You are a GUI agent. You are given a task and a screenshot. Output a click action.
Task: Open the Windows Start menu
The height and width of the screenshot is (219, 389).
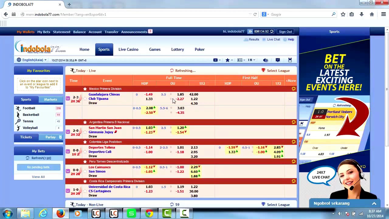[x=8, y=214]
